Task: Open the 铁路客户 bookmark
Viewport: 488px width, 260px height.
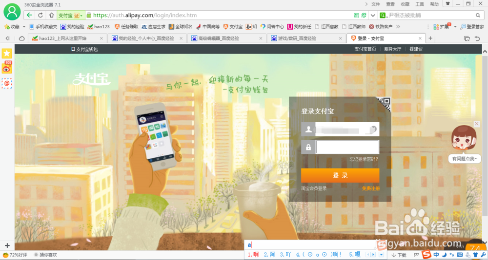Action: (381, 27)
